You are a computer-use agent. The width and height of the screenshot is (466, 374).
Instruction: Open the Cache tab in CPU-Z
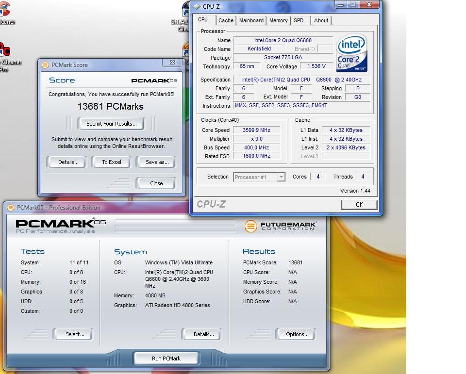tap(226, 20)
